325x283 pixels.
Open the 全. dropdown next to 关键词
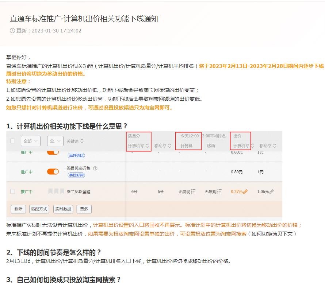(x=55, y=141)
